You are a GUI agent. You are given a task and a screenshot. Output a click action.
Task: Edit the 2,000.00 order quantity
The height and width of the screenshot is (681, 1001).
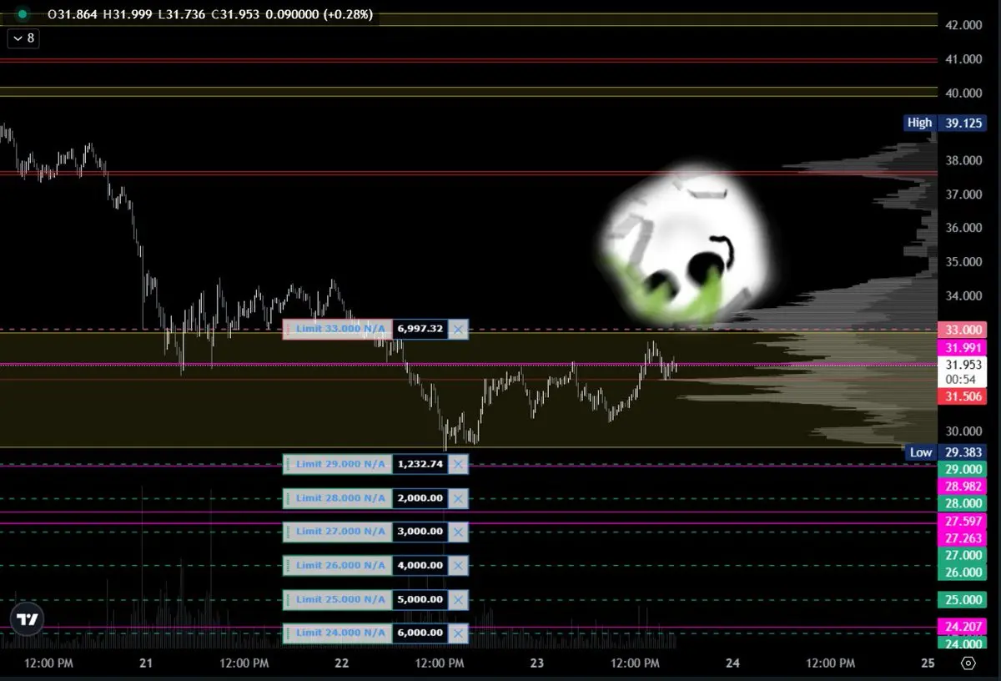coord(420,498)
